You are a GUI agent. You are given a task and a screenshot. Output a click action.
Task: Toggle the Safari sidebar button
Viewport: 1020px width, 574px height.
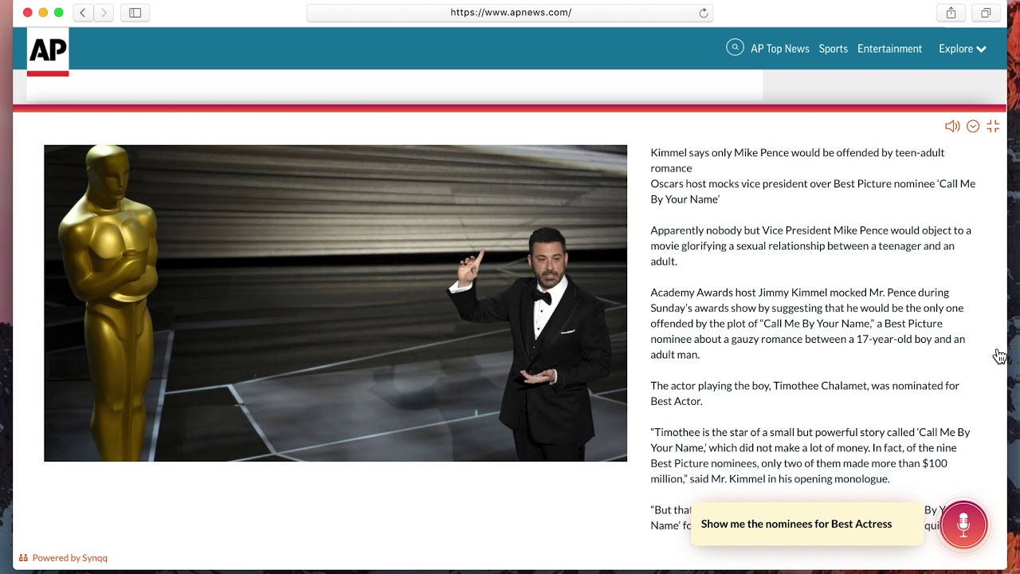[135, 13]
